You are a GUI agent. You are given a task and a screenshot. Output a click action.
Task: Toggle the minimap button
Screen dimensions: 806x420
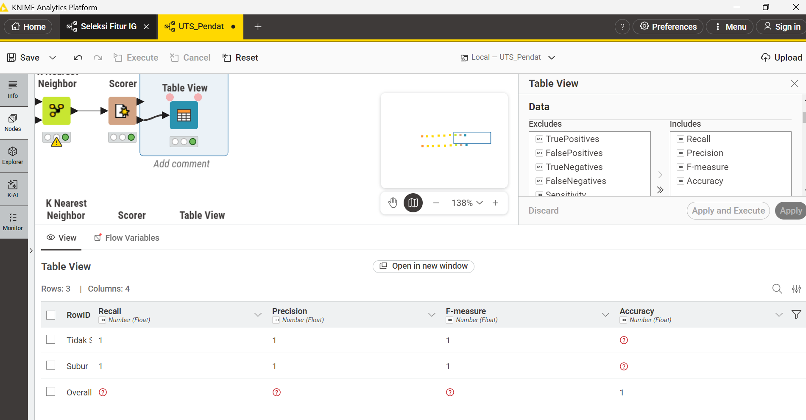pyautogui.click(x=413, y=203)
